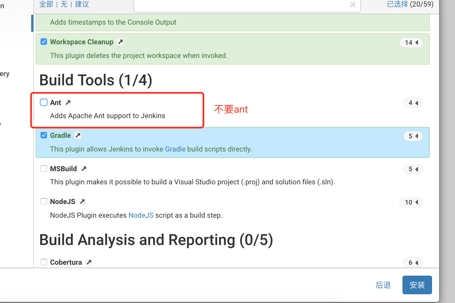Expand MSBuild dependencies badge 5
The height and width of the screenshot is (303, 455).
point(413,169)
